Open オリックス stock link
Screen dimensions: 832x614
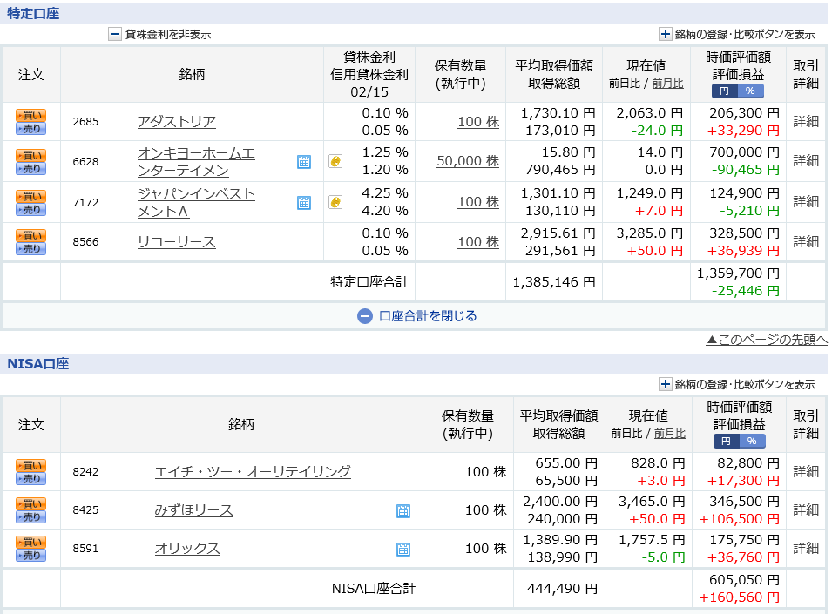click(187, 549)
